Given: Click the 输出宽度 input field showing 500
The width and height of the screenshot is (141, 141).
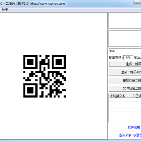Looking at the screenshot, I should click(128, 58).
